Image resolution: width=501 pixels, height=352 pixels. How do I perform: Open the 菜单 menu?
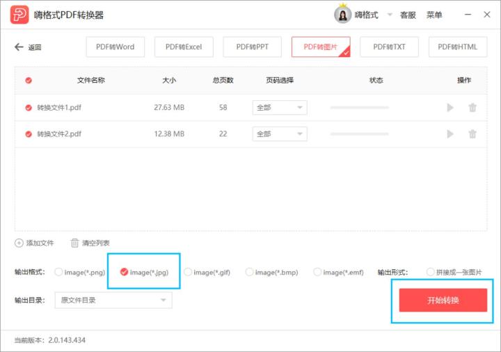click(434, 15)
